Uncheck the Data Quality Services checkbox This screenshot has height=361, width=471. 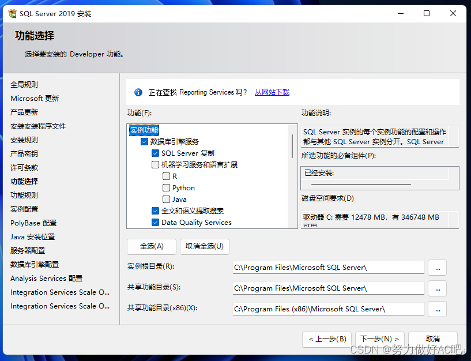155,223
